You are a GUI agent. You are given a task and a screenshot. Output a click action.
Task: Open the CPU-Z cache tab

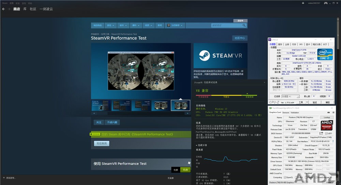point(280,44)
